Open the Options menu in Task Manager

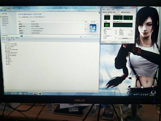tap(109, 10)
